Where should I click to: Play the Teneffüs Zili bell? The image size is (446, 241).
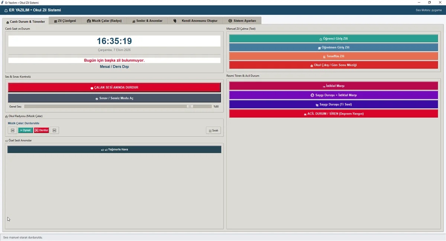point(333,56)
